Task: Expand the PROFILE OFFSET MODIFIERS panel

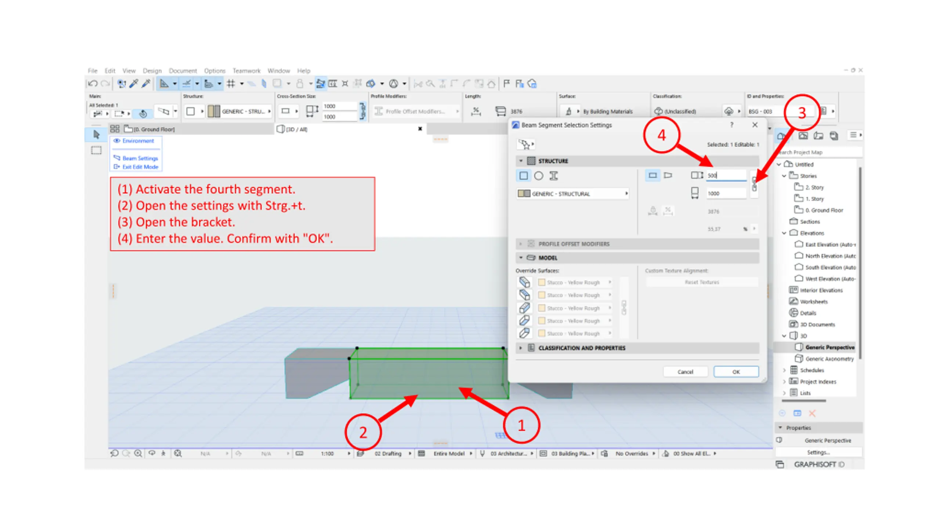Action: (x=521, y=244)
